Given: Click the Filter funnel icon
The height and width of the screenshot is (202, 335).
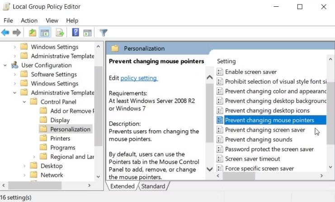Looking at the screenshot, I should [104, 33].
